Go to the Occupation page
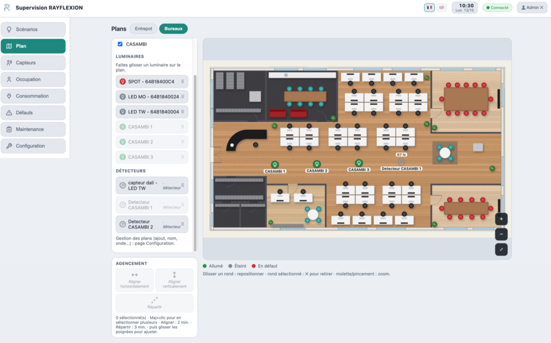 click(33, 80)
